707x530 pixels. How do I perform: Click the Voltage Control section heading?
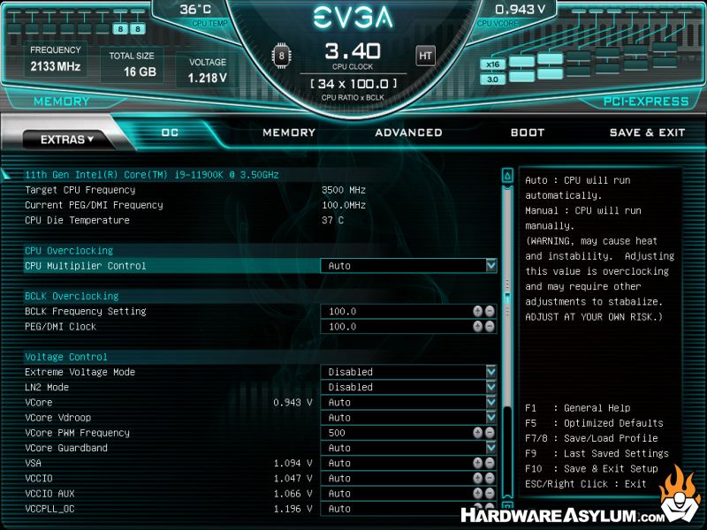(x=66, y=357)
